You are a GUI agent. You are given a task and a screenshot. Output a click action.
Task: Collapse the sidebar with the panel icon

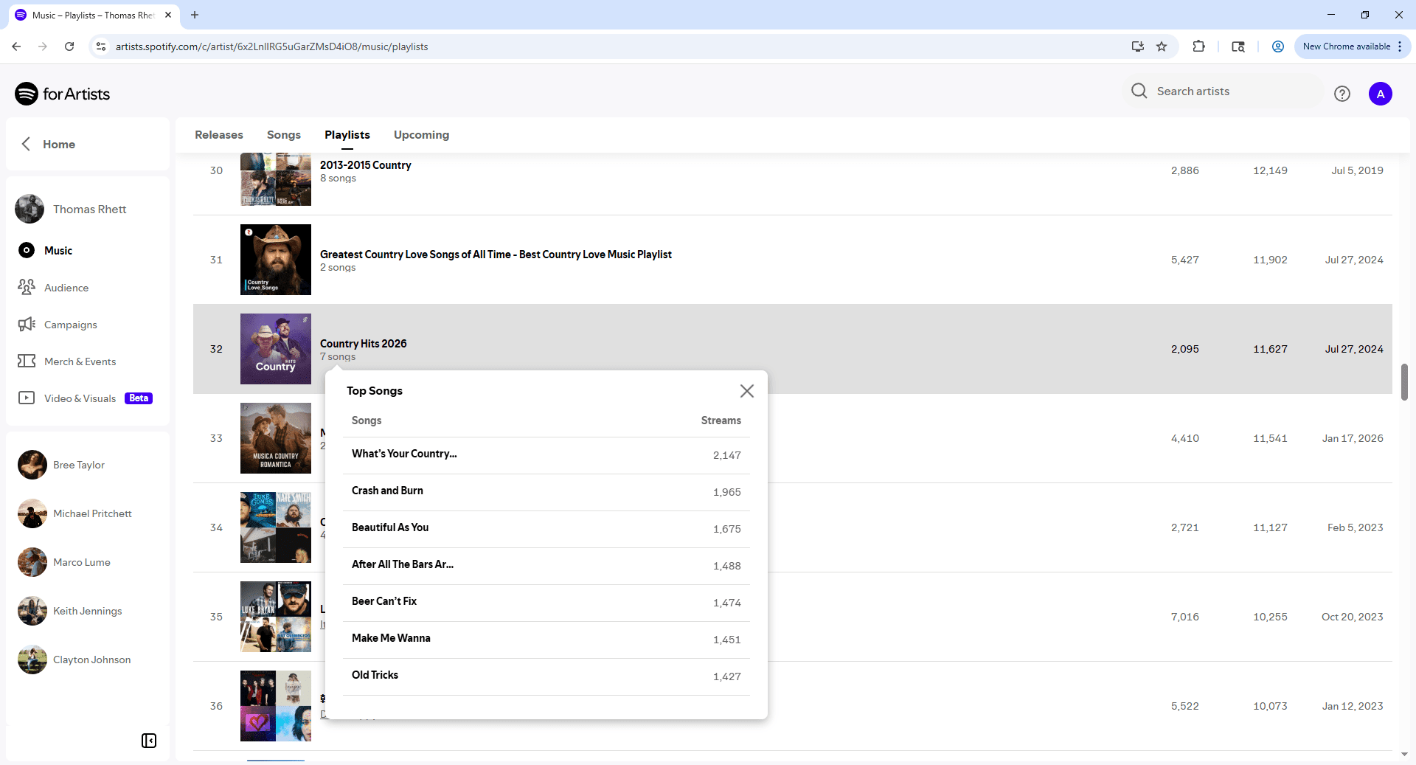coord(149,741)
